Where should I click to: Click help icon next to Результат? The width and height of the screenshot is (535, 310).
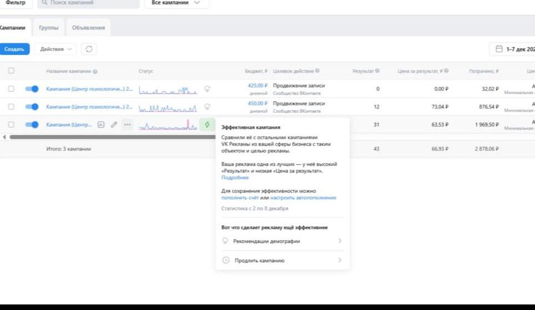click(377, 71)
